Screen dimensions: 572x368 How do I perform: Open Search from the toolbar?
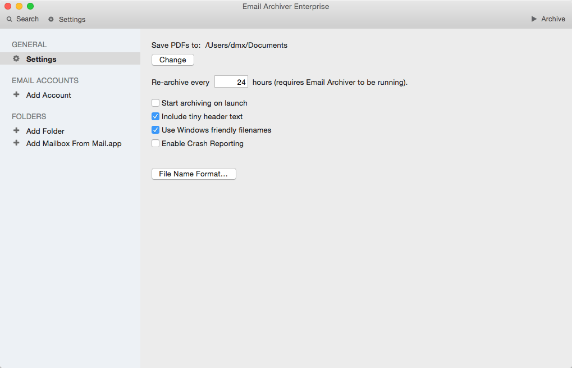28,19
